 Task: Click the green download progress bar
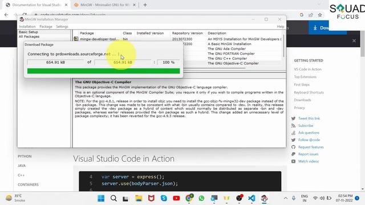(104, 71)
